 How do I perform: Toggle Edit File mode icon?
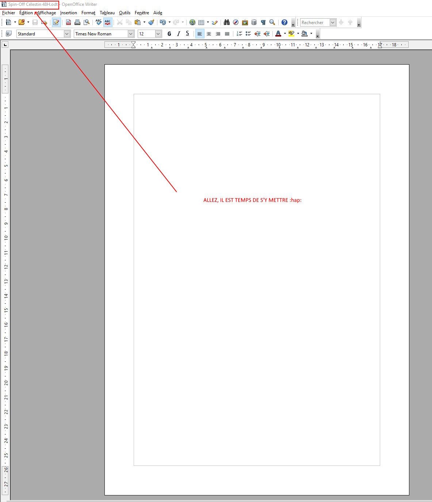[x=56, y=22]
